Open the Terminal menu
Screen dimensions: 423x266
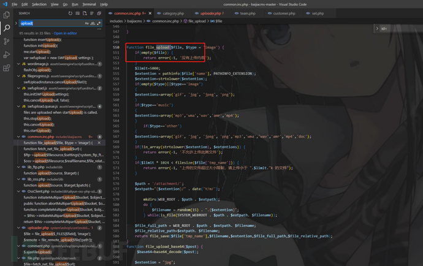pos(89,4)
